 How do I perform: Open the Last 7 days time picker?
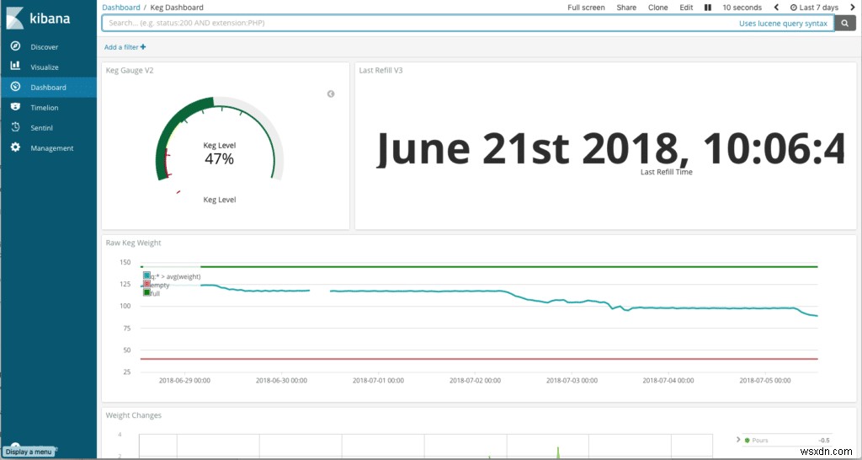[814, 8]
